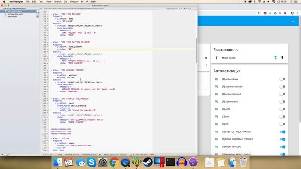Image resolution: width=301 pixels, height=169 pixels.
Task: Click in the line 'minutes' value field
Action: (x=70, y=49)
